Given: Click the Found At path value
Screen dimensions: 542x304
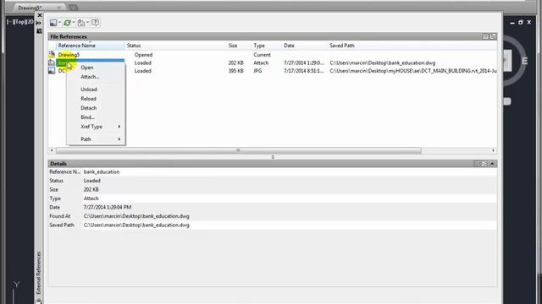Looking at the screenshot, I should click(x=136, y=216).
